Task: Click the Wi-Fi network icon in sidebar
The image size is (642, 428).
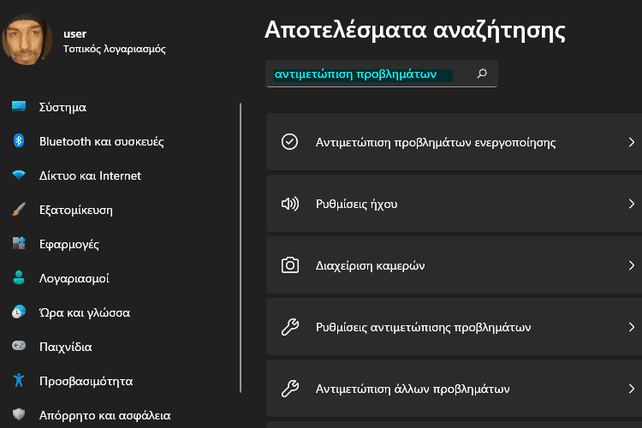Action: 18,175
